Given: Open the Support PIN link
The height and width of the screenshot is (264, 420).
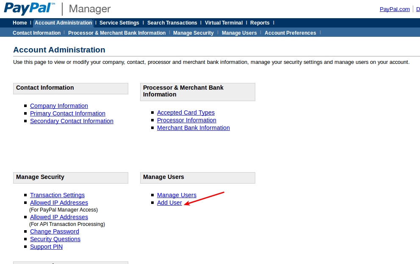Looking at the screenshot, I should pos(46,247).
